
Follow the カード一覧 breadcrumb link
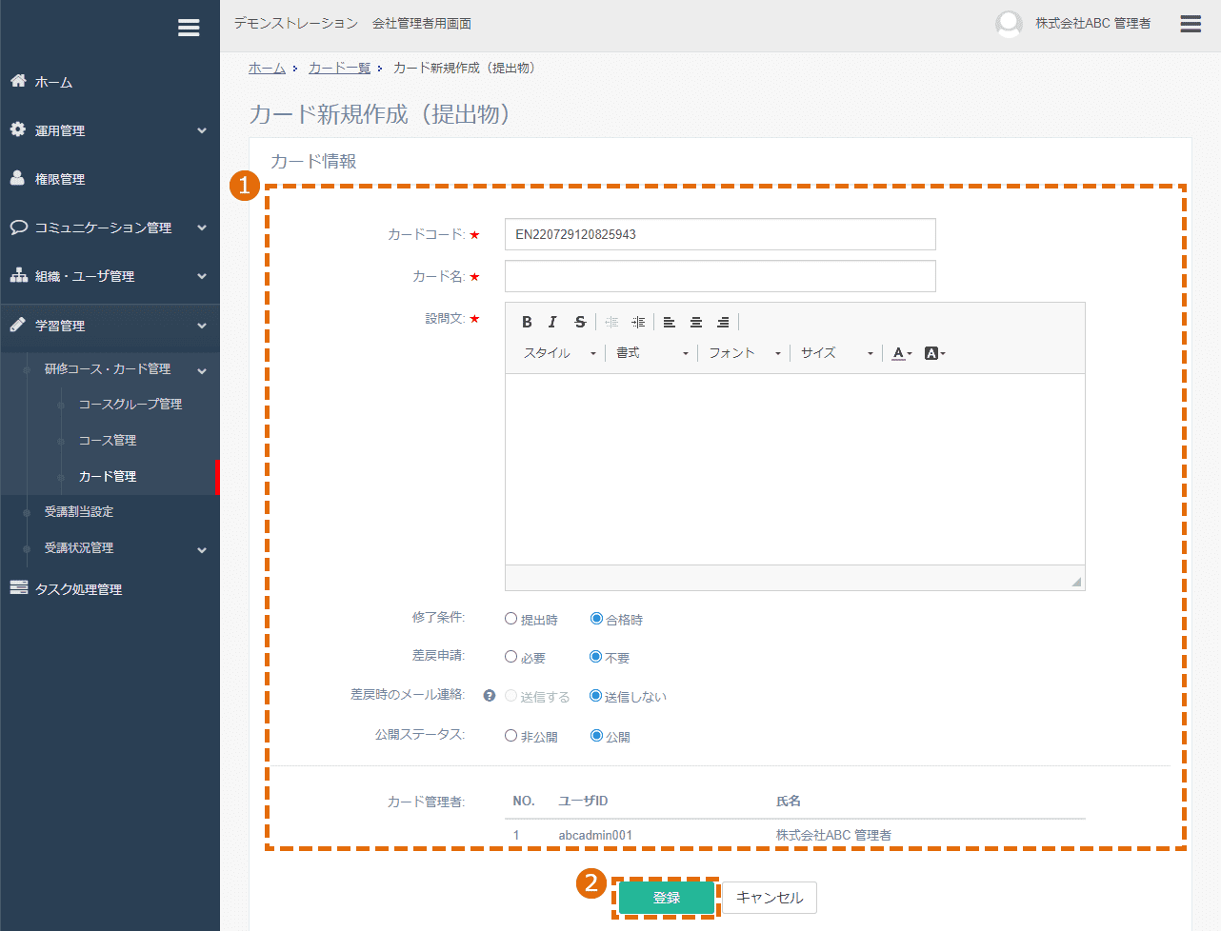(x=339, y=68)
